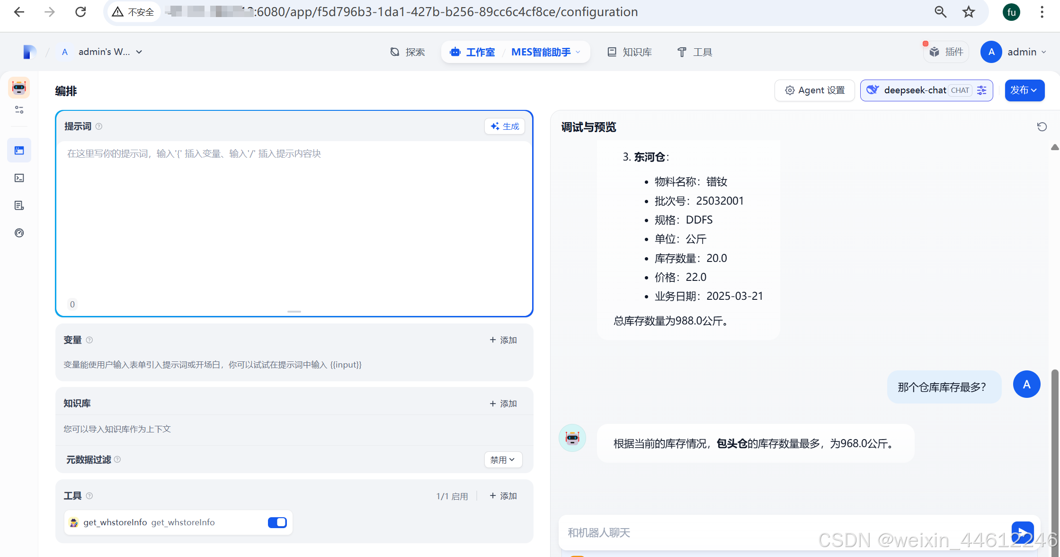Send the chat message arrow icon
This screenshot has width=1060, height=557.
[x=1022, y=532]
